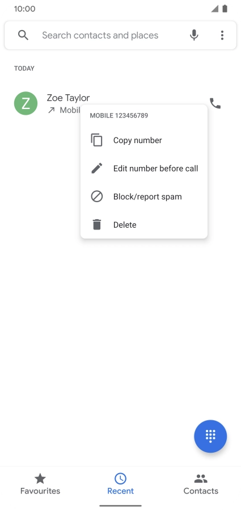Viewport: 241px width, 510px height.
Task: Tap the Zoe Taylor call entry name
Action: 68,98
